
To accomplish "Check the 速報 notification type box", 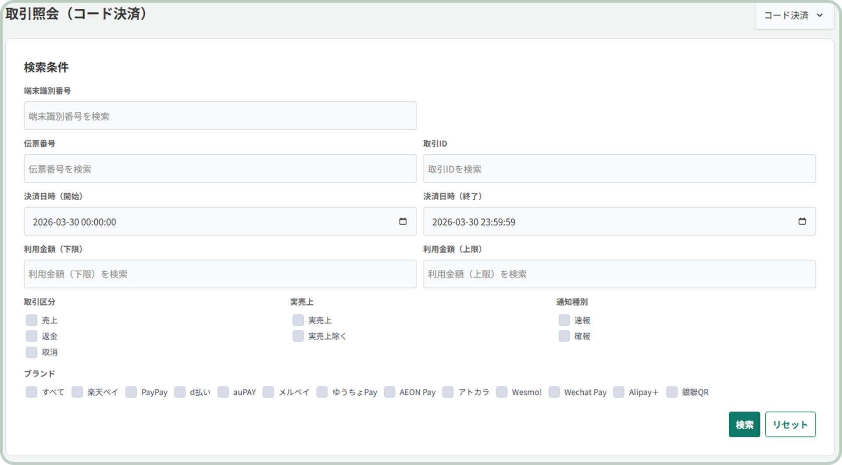I will click(x=564, y=320).
